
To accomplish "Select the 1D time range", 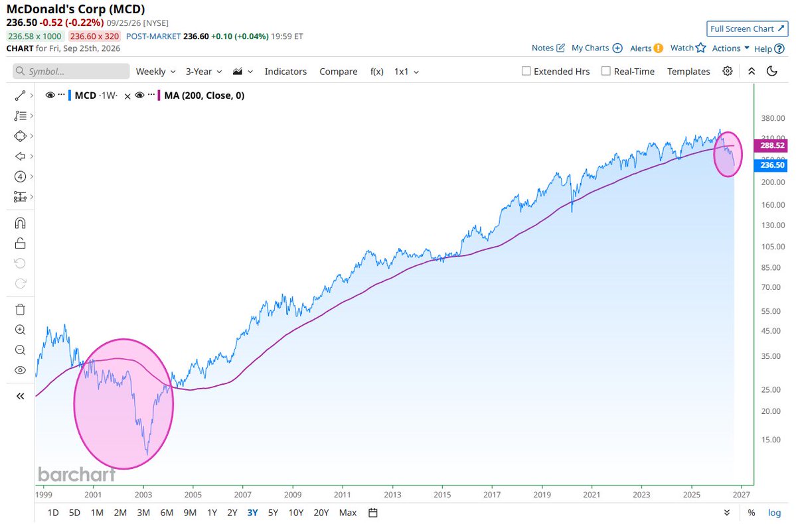I will tap(53, 513).
